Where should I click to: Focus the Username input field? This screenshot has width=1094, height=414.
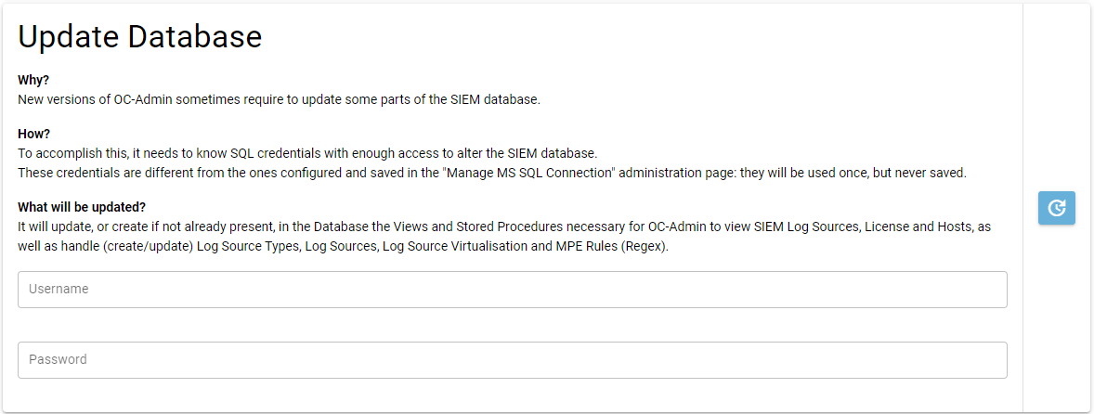[512, 290]
